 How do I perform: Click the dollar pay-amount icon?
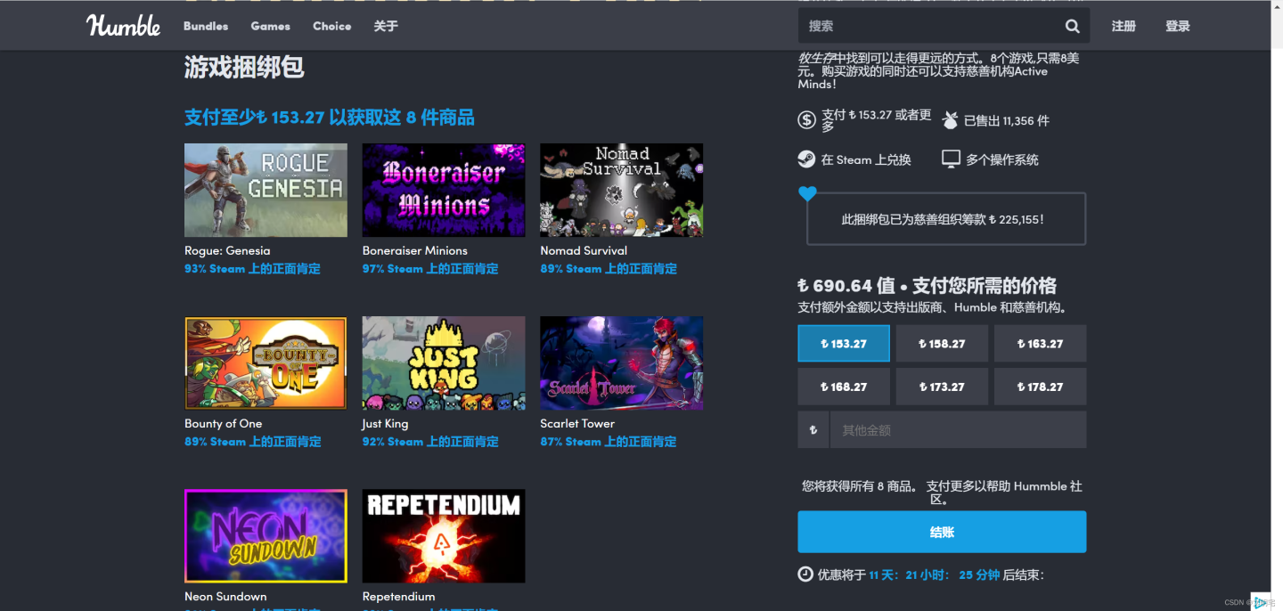pos(806,120)
